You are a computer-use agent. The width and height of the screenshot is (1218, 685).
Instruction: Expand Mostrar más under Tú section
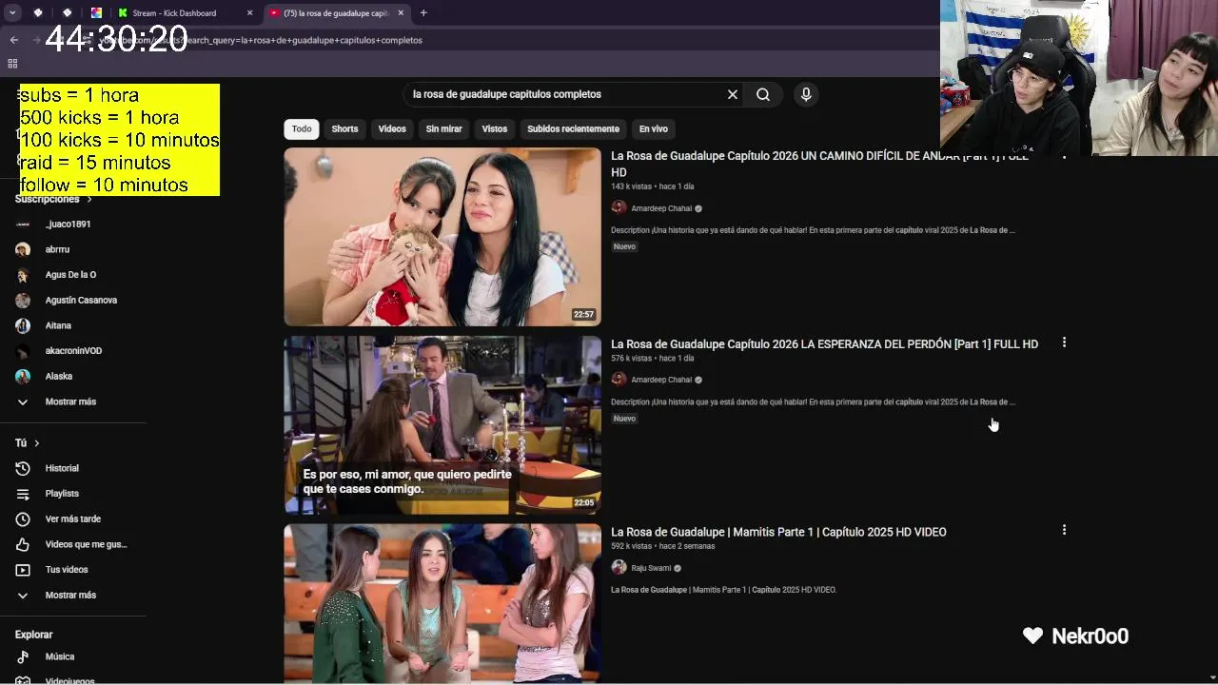point(70,595)
